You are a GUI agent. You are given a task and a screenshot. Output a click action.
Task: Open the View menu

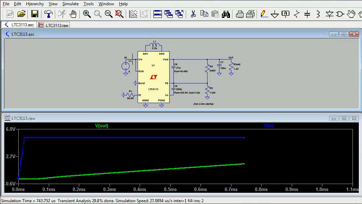(53, 4)
